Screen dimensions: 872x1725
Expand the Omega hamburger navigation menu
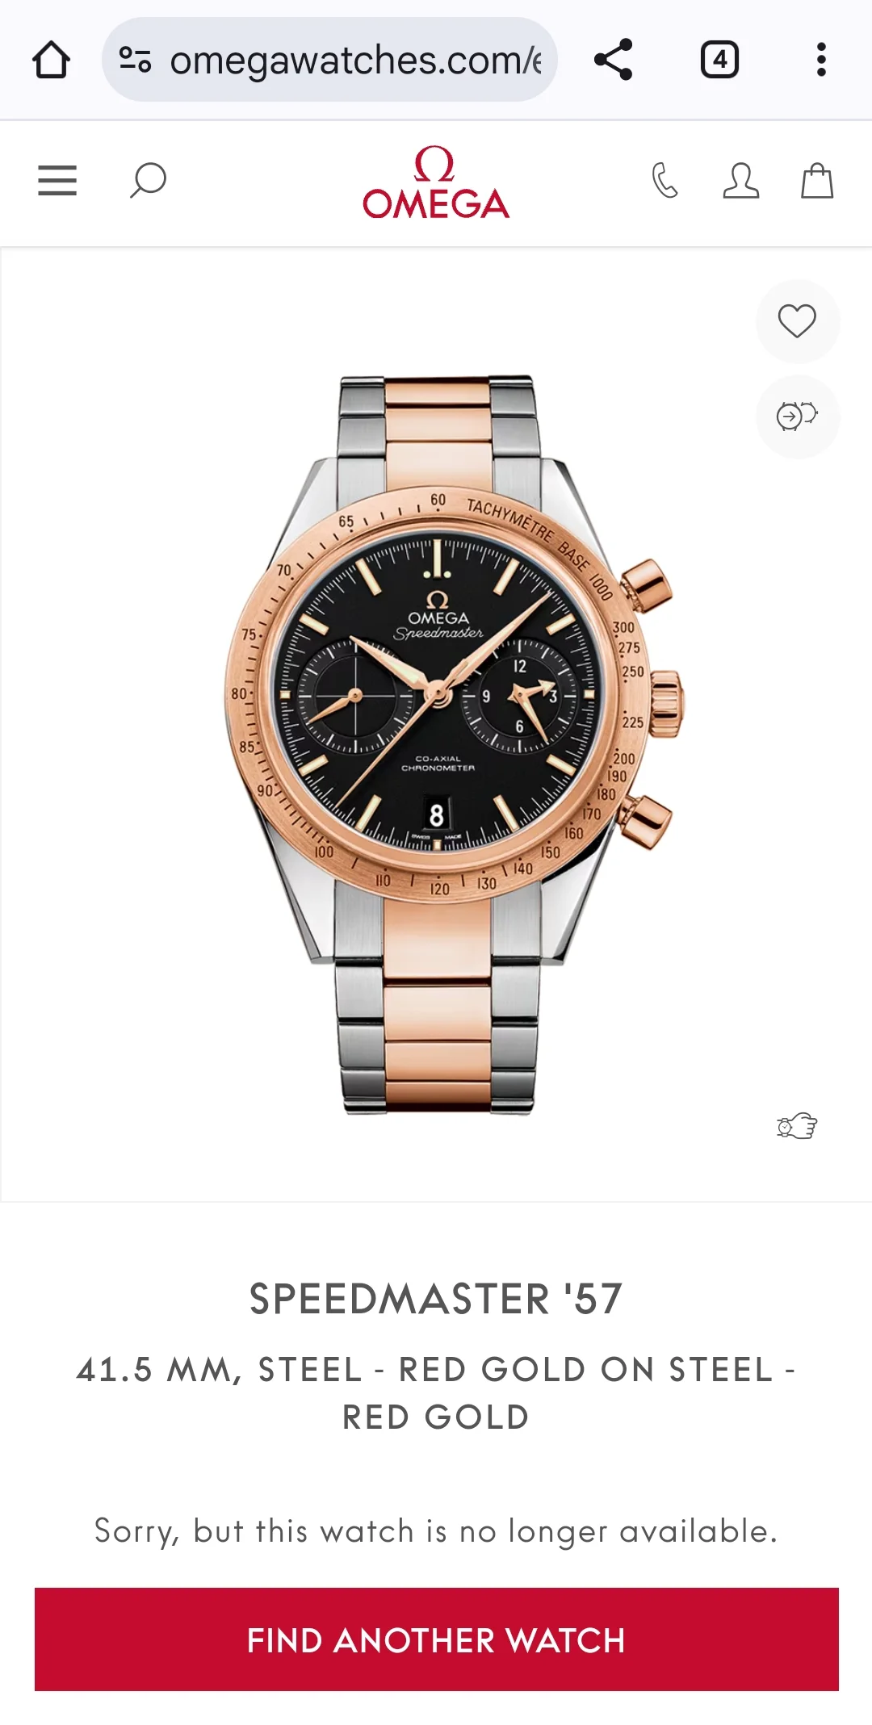pos(57,181)
